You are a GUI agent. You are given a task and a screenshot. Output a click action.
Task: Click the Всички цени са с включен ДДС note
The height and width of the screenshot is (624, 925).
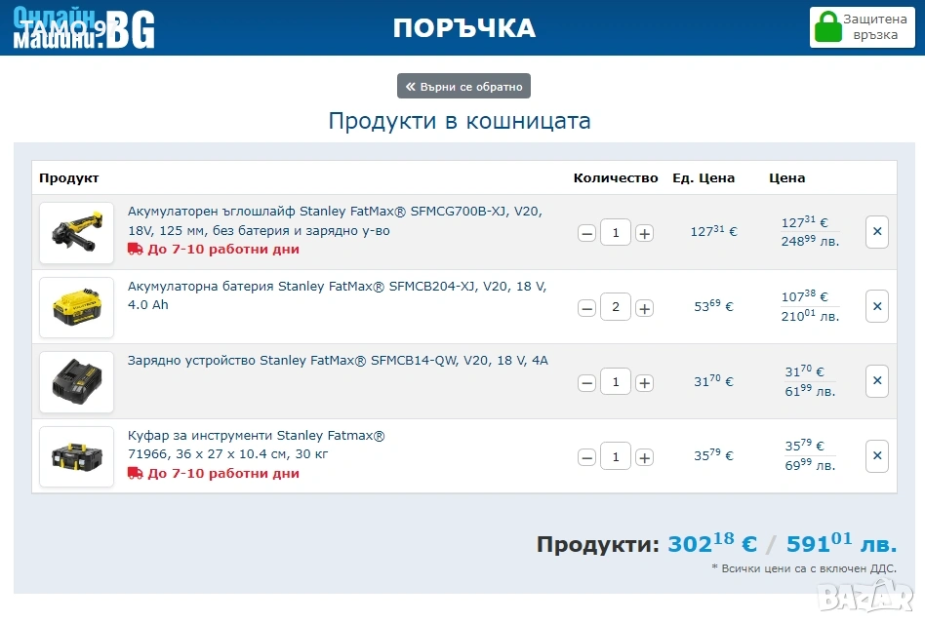pos(804,568)
